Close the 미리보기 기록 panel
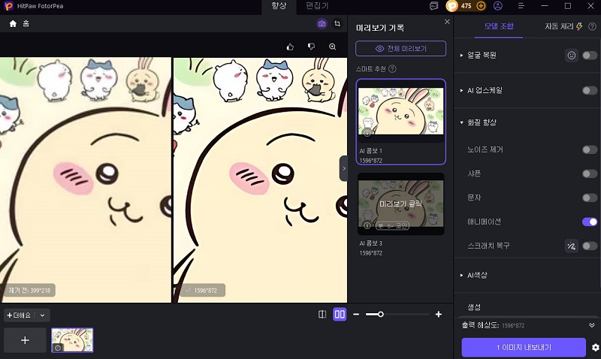 point(447,22)
